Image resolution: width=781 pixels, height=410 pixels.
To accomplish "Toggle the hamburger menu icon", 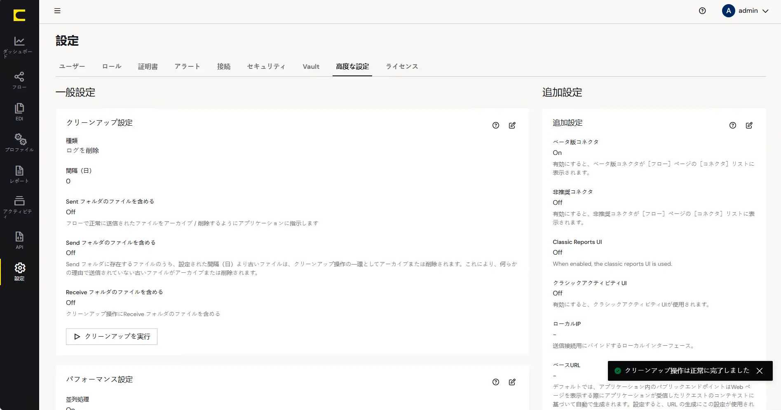I will tap(57, 11).
